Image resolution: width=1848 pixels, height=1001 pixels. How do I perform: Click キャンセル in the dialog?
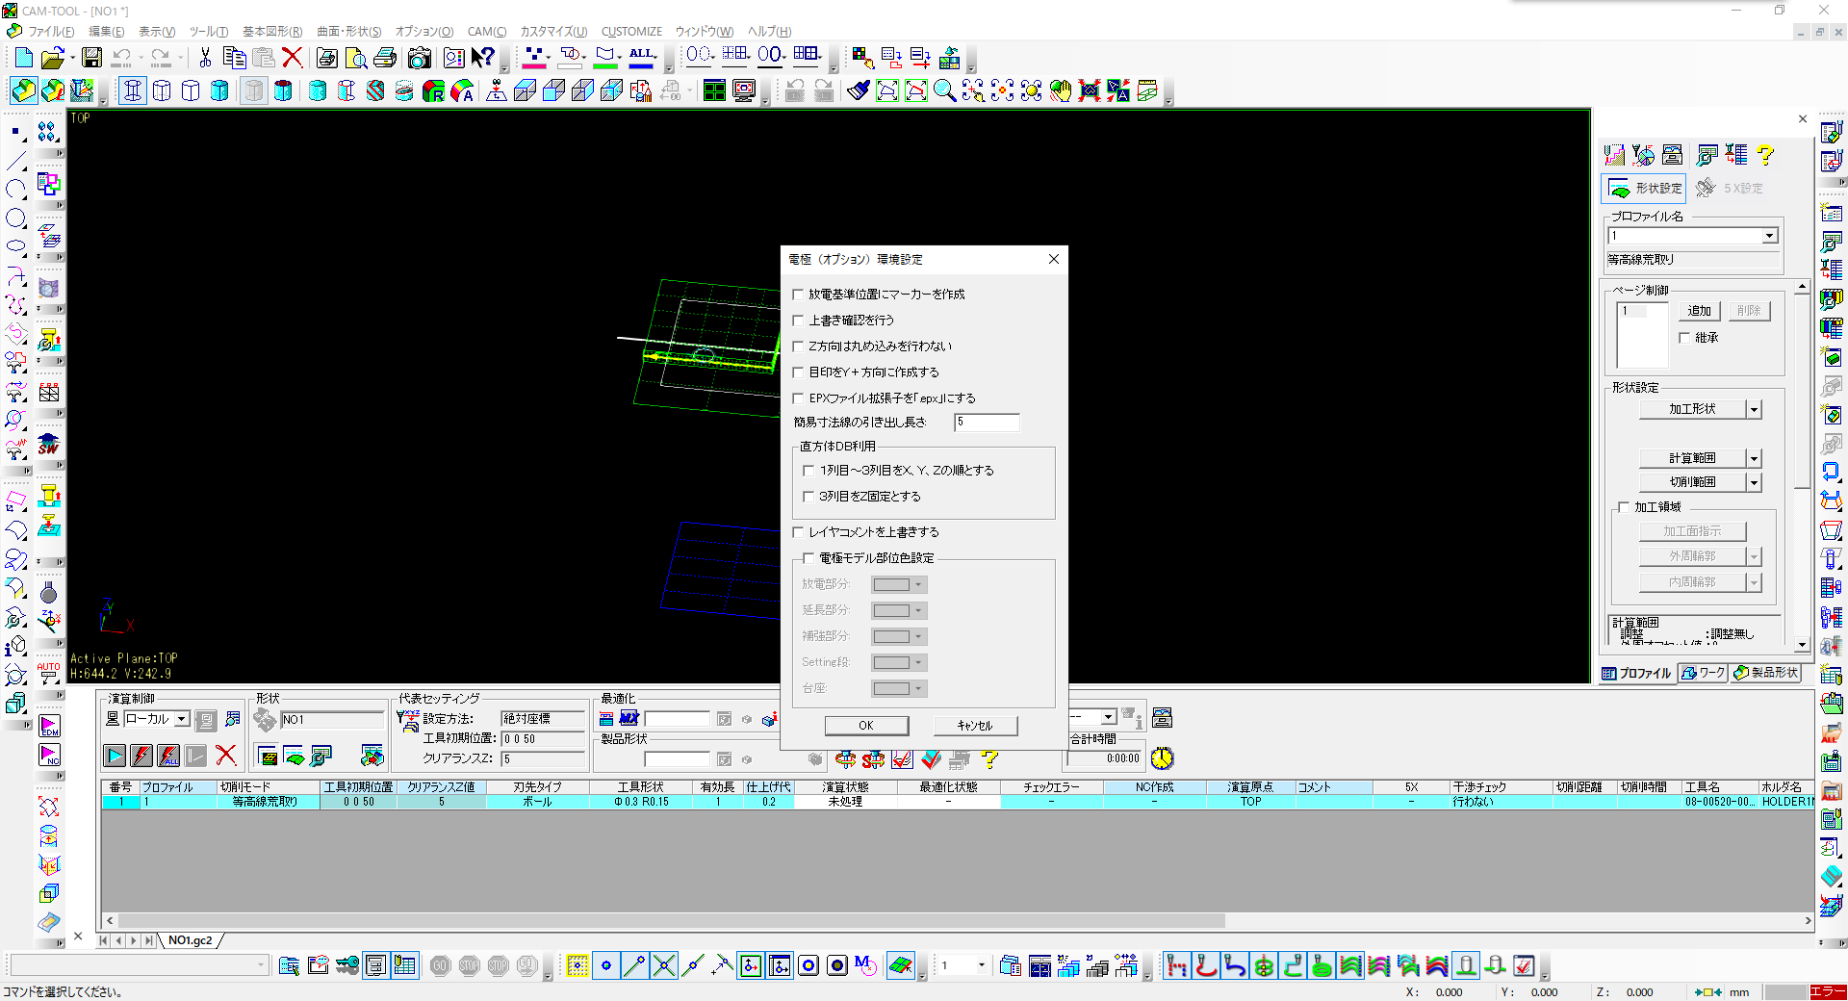point(975,726)
